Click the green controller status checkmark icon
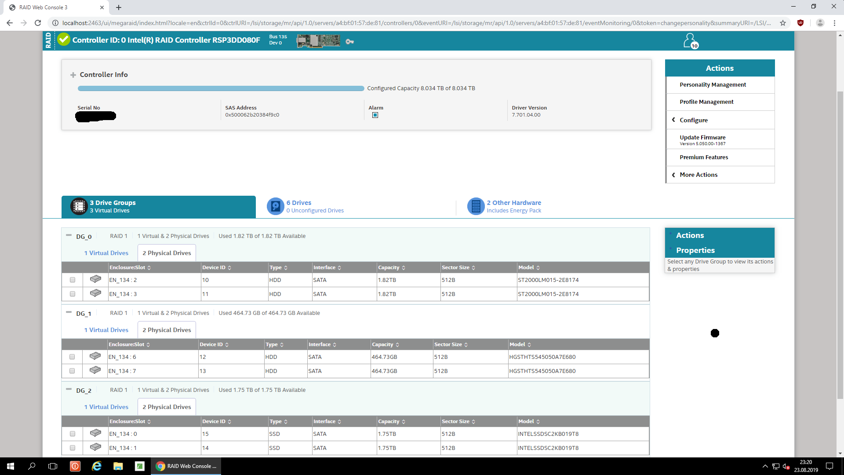 pyautogui.click(x=64, y=40)
